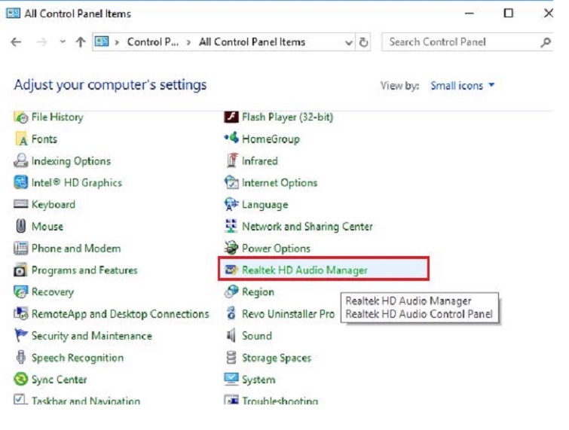Click the File History icon
Viewport: 569px width, 430px height.
[x=21, y=117]
